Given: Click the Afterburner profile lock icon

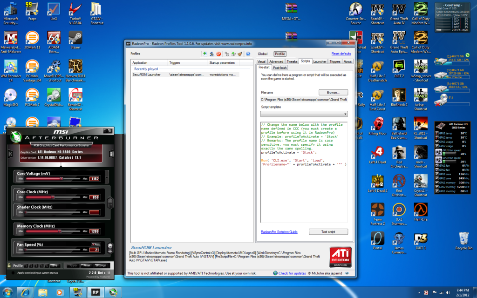Looking at the screenshot, I should tap(9, 265).
